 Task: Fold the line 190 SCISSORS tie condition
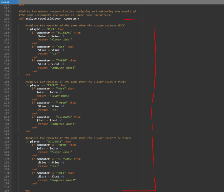(x=10, y=159)
